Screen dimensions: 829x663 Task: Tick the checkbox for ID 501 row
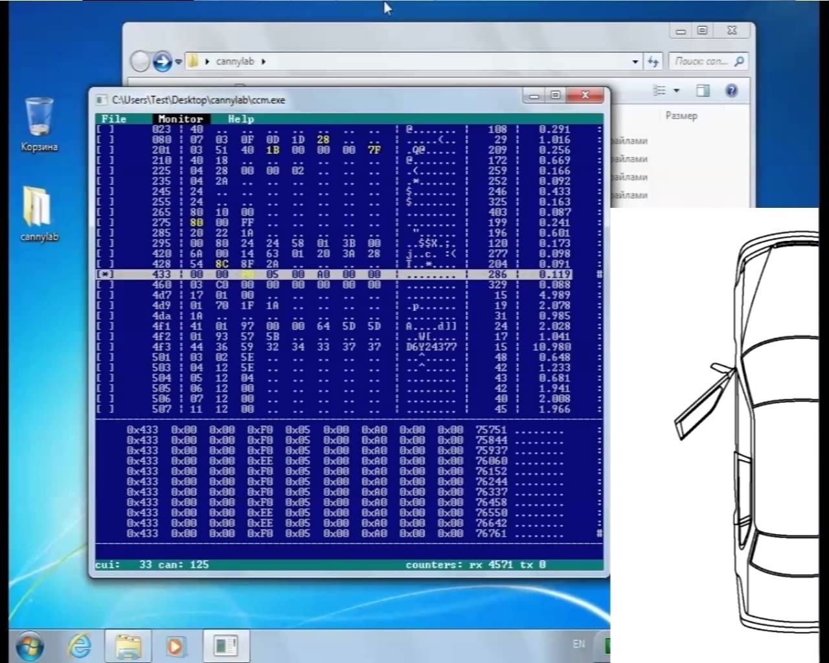click(105, 357)
